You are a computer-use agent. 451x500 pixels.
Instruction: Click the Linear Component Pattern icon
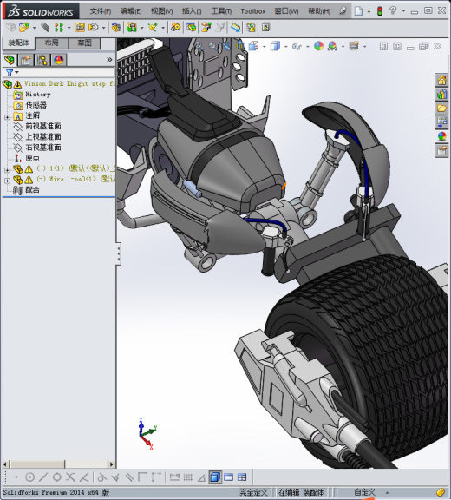pyautogui.click(x=59, y=28)
